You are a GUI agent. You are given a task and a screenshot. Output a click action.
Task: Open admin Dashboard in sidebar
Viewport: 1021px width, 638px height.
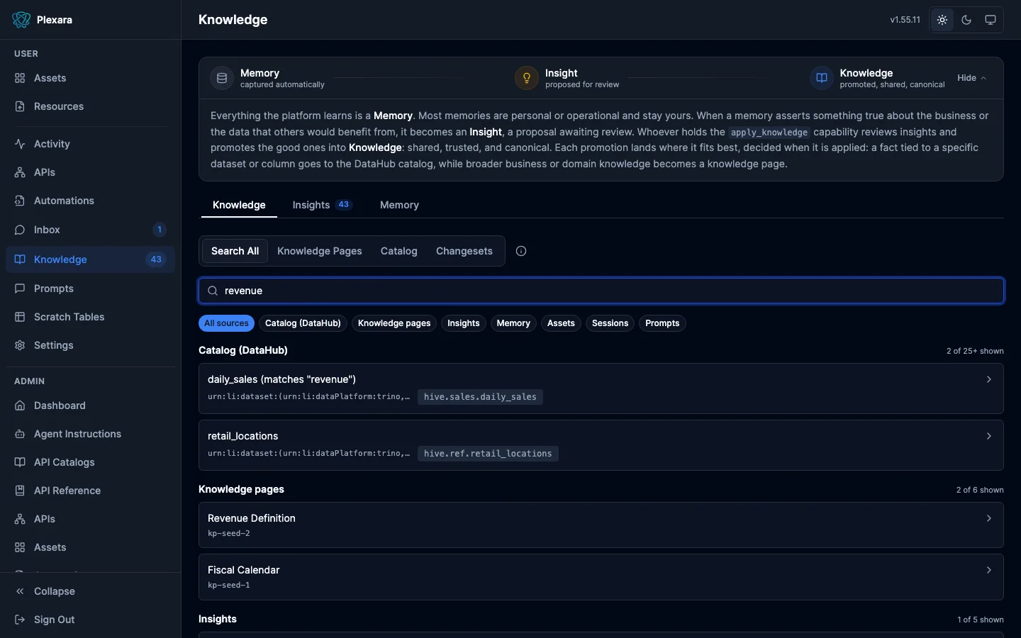[x=90, y=405]
